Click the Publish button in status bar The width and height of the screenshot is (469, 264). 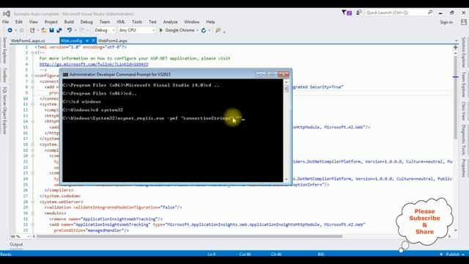(453, 254)
